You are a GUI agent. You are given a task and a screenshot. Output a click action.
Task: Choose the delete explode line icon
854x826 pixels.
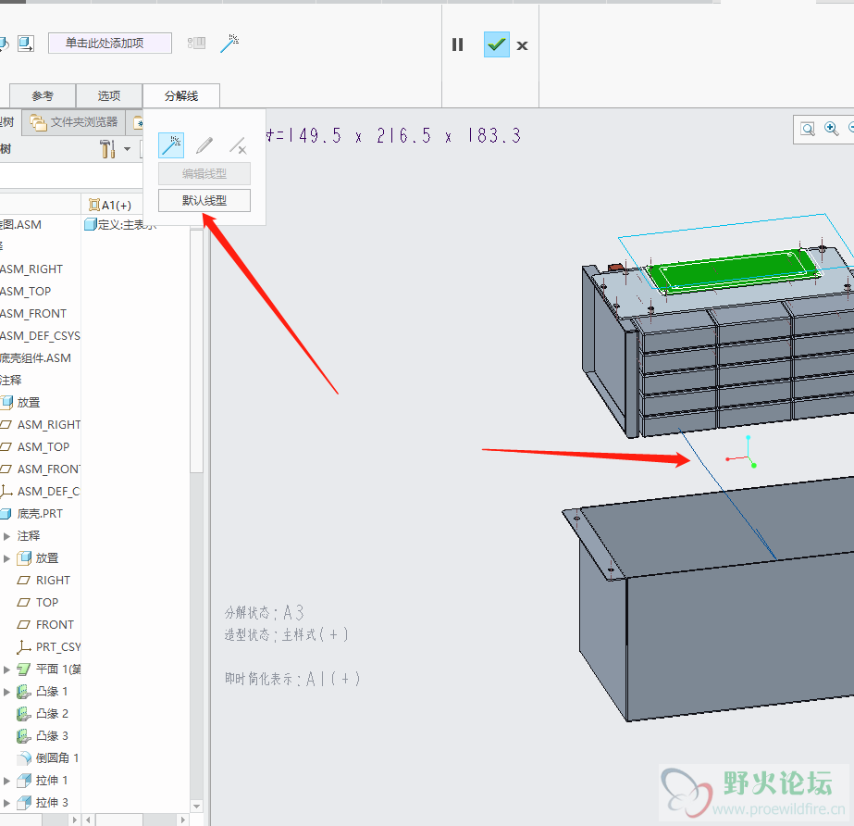(x=238, y=145)
